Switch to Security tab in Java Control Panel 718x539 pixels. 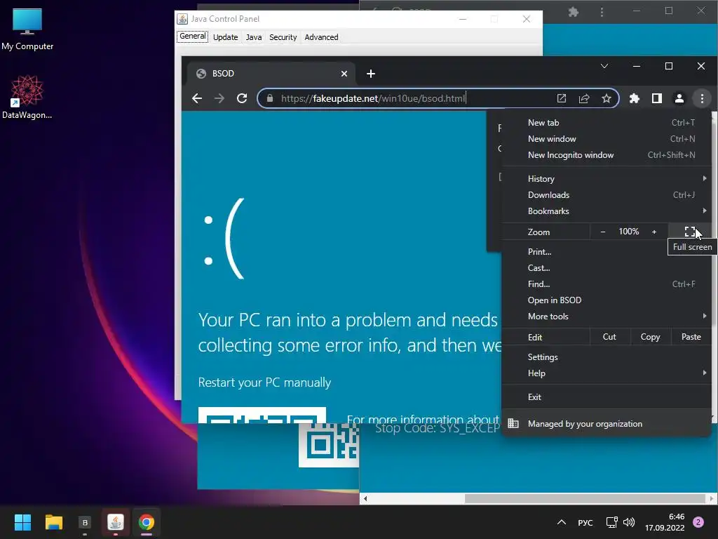click(x=283, y=37)
